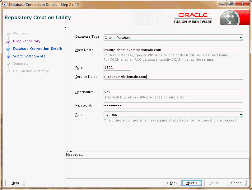
Task: Open the Database Type dropdown
Action: [x=173, y=38]
